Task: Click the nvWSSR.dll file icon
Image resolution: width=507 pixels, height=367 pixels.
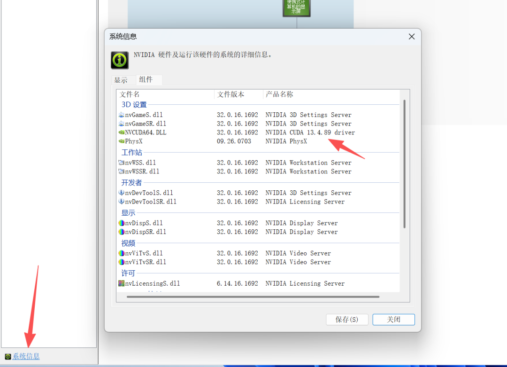Action: click(x=121, y=171)
